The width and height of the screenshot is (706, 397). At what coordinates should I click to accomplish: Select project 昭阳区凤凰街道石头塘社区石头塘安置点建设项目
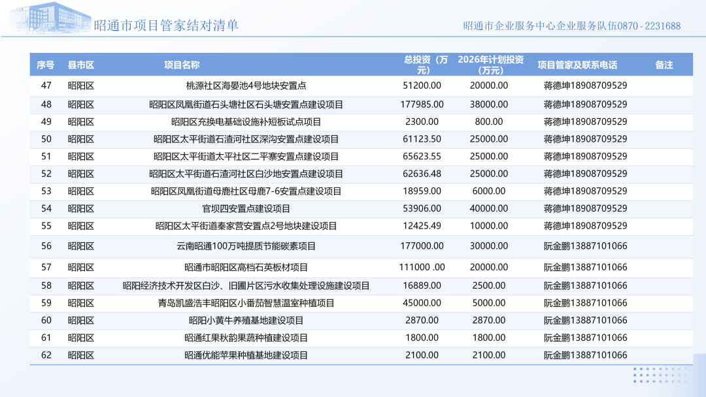[x=246, y=104]
